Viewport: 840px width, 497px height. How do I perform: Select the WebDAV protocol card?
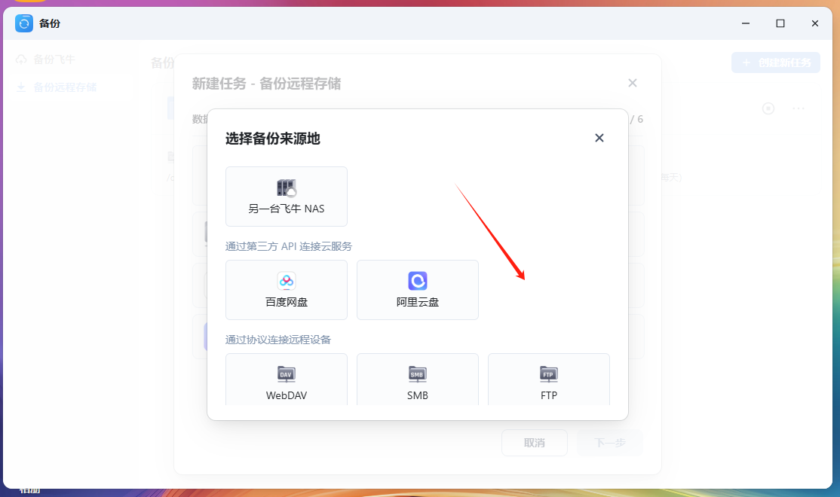pos(286,380)
